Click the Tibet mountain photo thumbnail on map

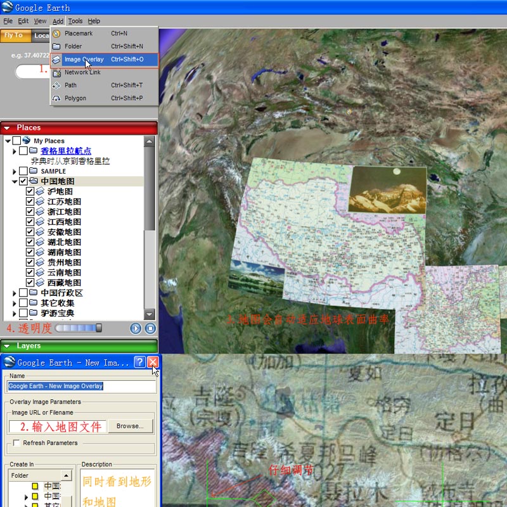[x=387, y=189]
